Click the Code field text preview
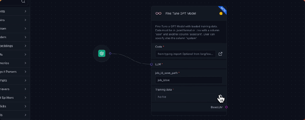Viewport: 305px width, 120px height. [186, 54]
